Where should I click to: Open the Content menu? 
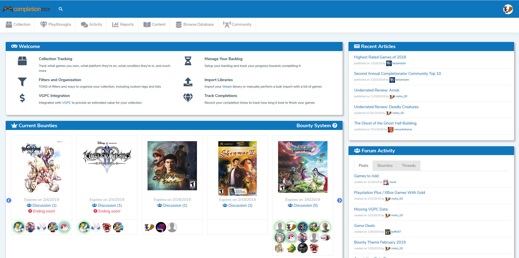[x=155, y=25]
